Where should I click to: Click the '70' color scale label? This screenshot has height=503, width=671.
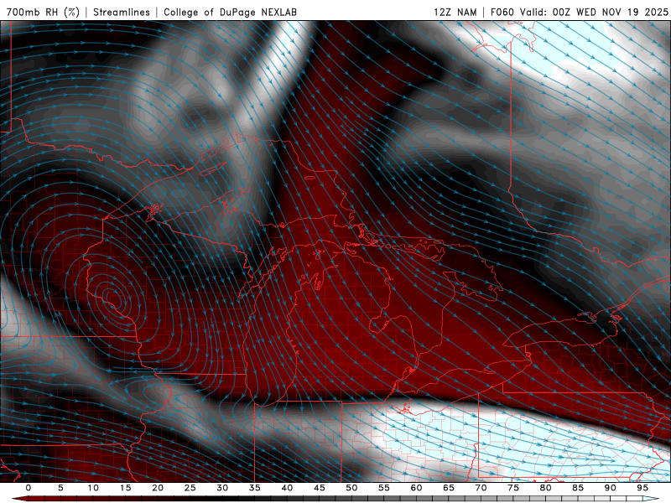(x=481, y=488)
